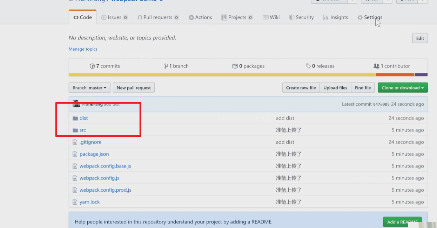The image size is (437, 228).
Task: Click the purple language bar segment
Action: pyautogui.click(x=421, y=75)
